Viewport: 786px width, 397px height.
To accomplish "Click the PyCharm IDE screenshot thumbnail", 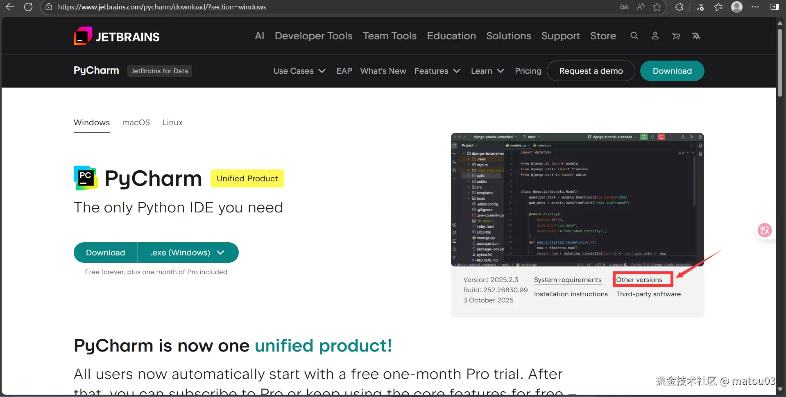I will coord(578,200).
